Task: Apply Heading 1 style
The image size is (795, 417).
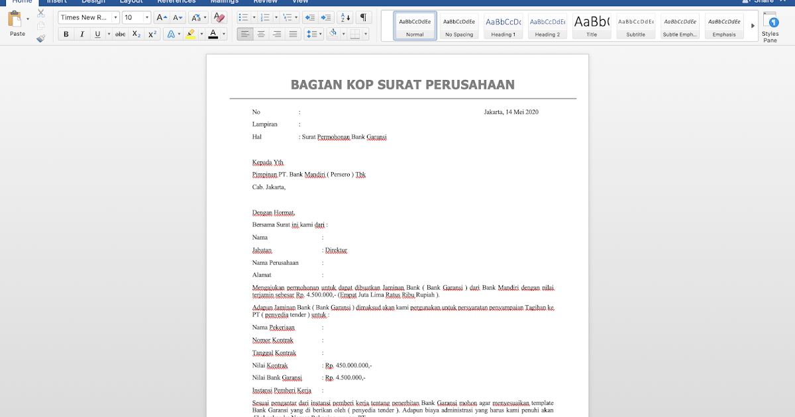Action: [503, 26]
